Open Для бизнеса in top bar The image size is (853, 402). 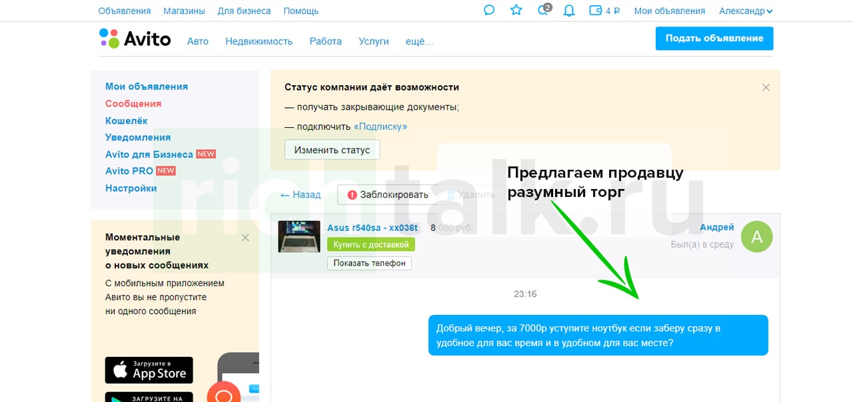(244, 11)
